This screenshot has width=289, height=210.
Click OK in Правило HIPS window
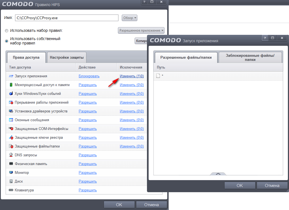tap(119, 205)
